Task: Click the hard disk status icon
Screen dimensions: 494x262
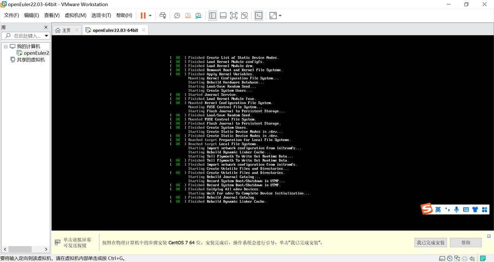Action: click(x=443, y=258)
